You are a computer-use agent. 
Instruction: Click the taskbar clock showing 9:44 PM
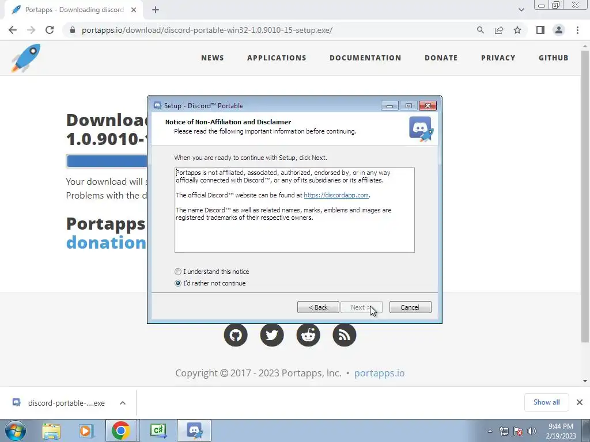pyautogui.click(x=561, y=431)
